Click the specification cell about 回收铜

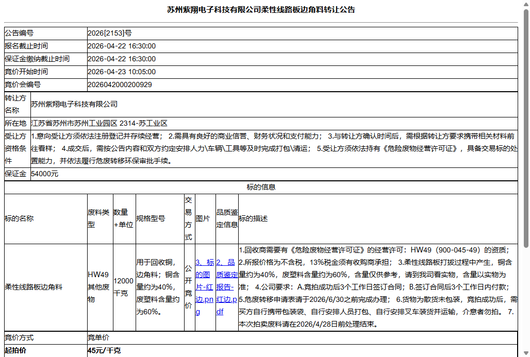(160, 287)
